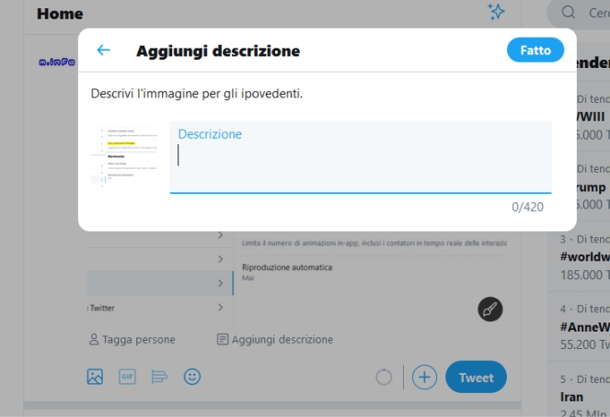This screenshot has height=417, width=610.
Task: Click chevron on the Twitter row
Action: tap(221, 308)
